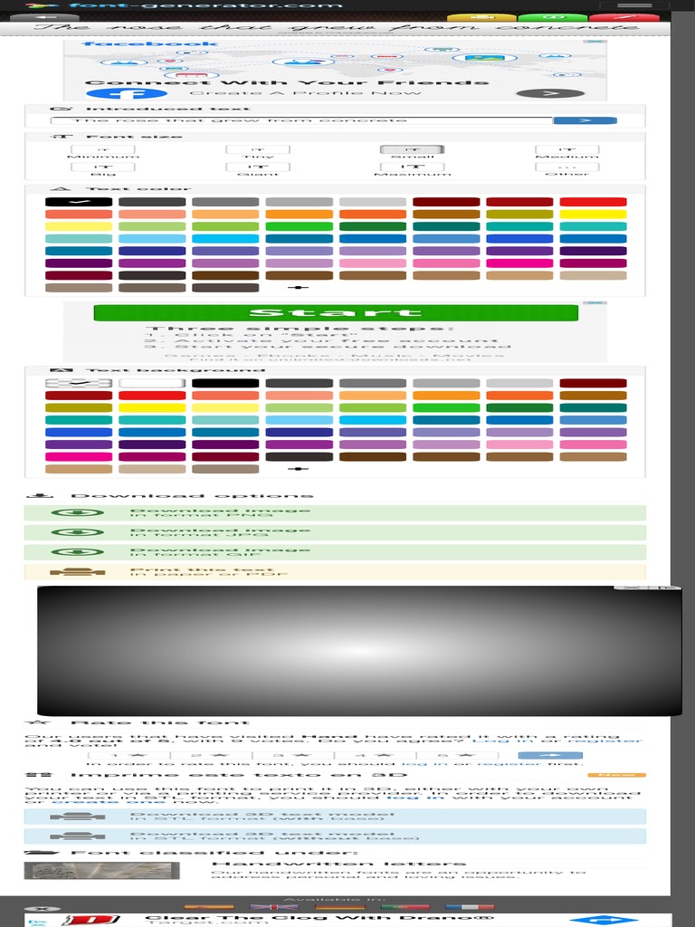Viewport: 695px width, 927px height.
Task: Select Maximum font size
Action: 413,167
